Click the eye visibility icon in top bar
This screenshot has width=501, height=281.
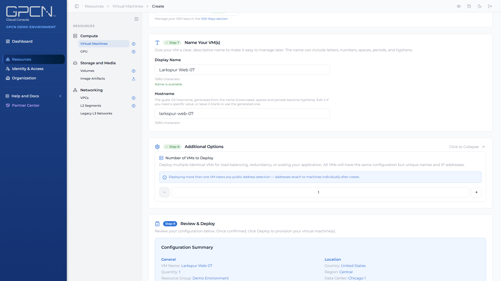459,6
